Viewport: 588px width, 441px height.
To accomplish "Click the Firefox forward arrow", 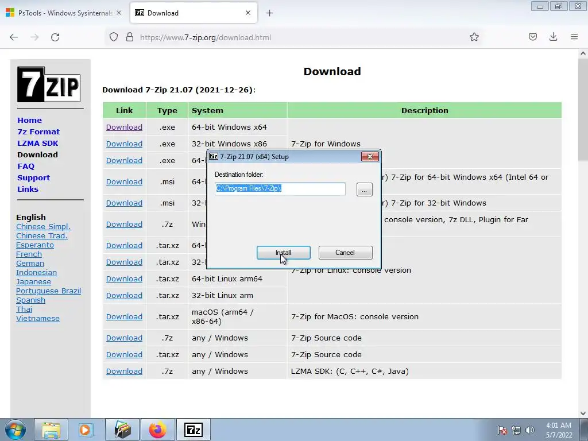I will (x=34, y=37).
